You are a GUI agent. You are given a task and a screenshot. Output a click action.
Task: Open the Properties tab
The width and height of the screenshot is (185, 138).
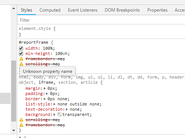[x=157, y=10]
